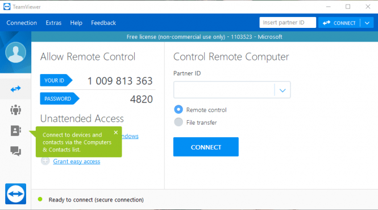Dismiss the green Computers & Contacts tooltip

coord(116,133)
